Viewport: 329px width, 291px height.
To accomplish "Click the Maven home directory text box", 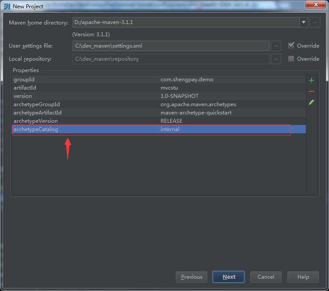I will (x=186, y=22).
